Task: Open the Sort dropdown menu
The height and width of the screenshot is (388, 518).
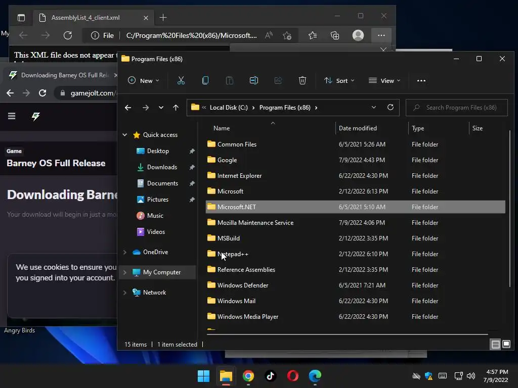Action: tap(339, 80)
